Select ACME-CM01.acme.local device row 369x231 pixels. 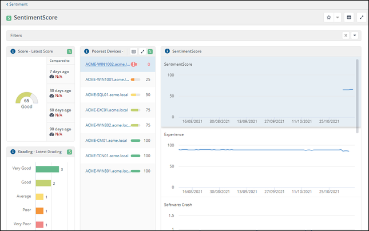coord(106,140)
